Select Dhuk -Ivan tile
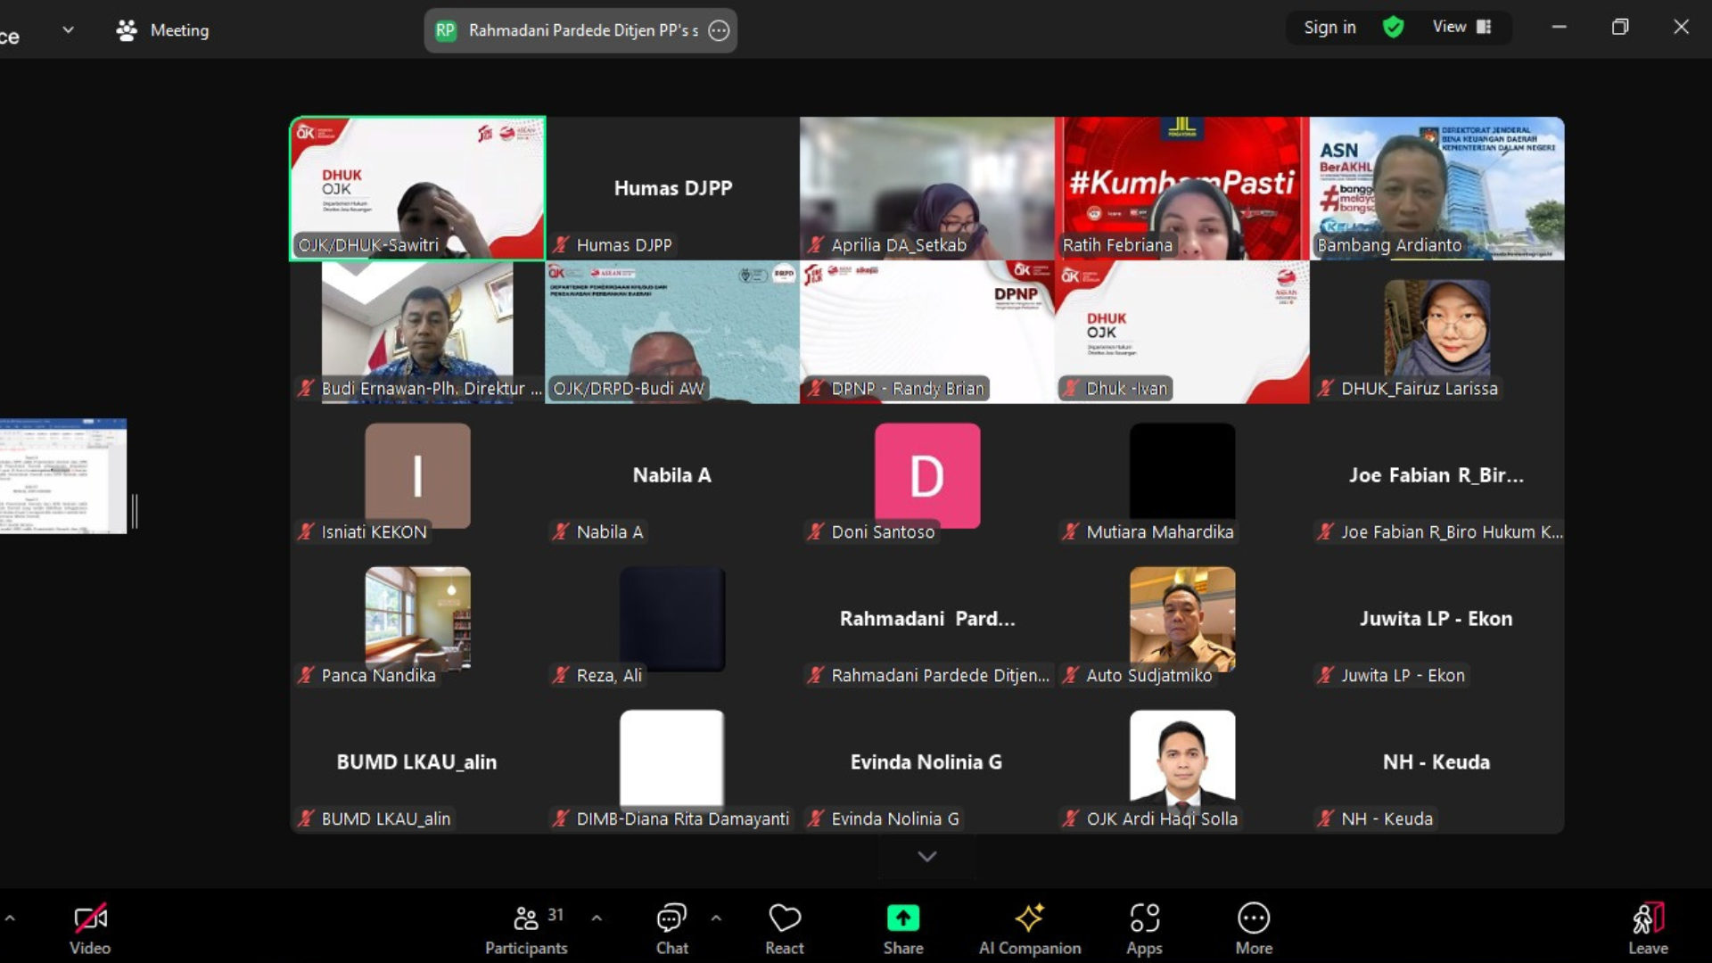The image size is (1712, 963). [1182, 332]
